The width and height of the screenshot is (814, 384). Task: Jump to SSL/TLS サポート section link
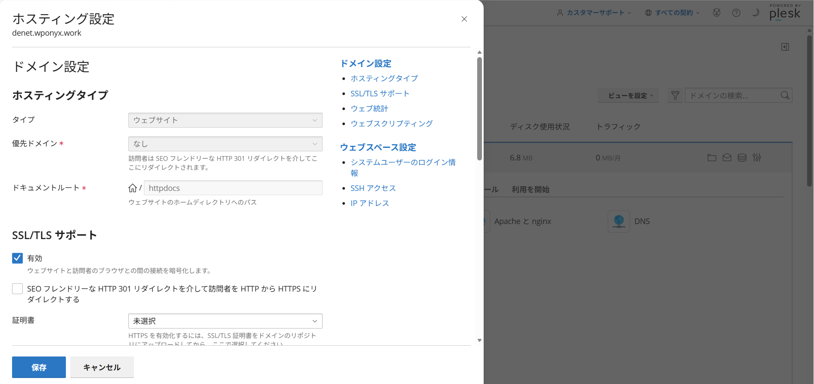380,93
